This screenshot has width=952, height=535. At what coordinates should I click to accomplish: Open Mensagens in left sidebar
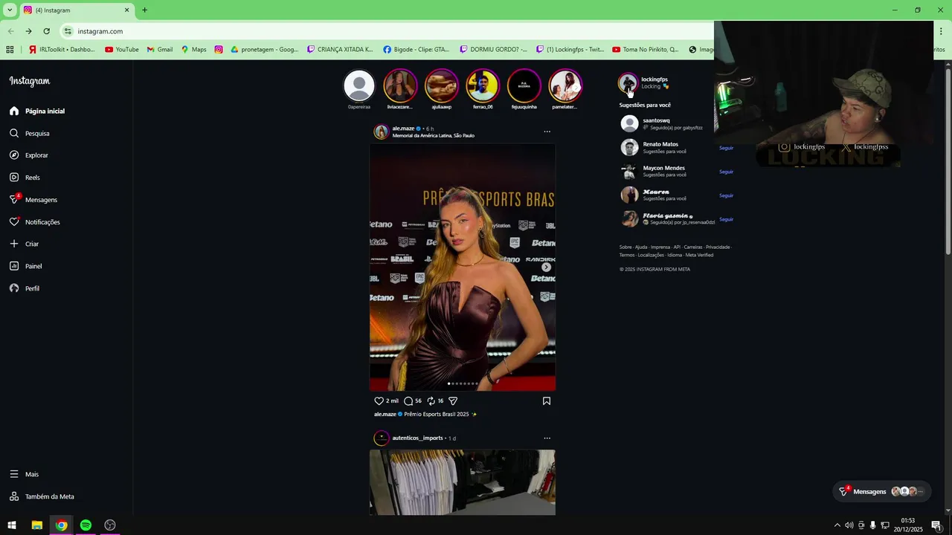(33, 200)
